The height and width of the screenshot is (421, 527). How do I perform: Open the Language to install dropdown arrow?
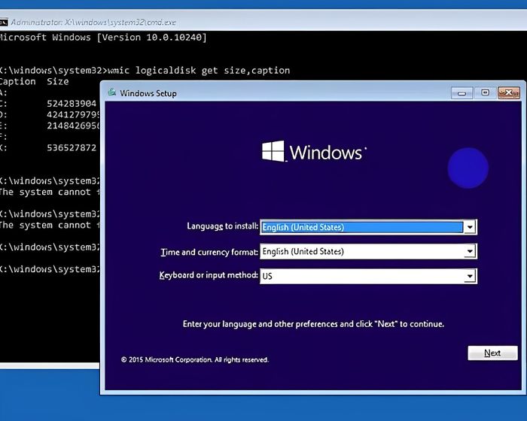(x=470, y=227)
